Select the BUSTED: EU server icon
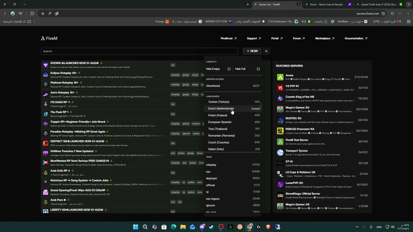This screenshot has height=232, width=413. (280, 120)
